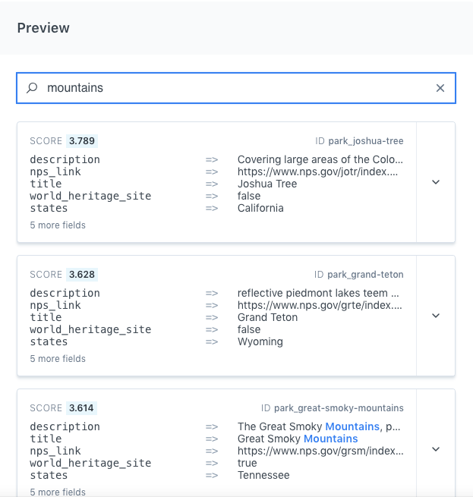Screen dimensions: 473x497
Task: Expand the Joshua Tree result card
Action: pos(436,182)
